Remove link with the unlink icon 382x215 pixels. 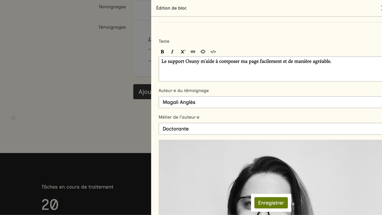203,52
